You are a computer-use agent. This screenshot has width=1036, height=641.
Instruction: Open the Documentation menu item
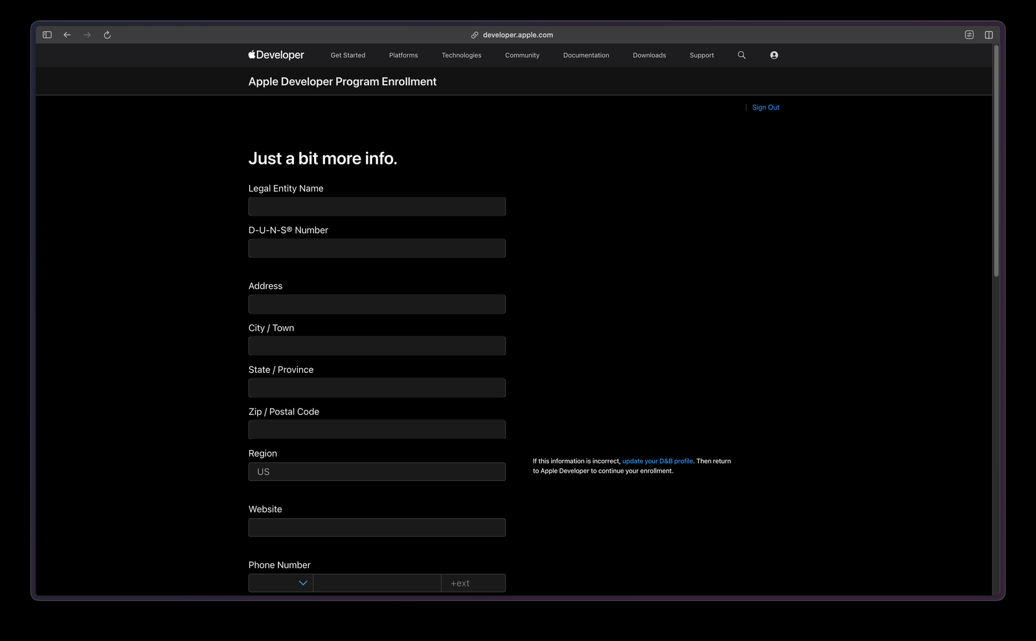tap(586, 56)
